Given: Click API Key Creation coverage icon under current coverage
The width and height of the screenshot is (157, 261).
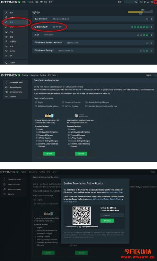Looking at the screenshot, I should click(63, 106).
